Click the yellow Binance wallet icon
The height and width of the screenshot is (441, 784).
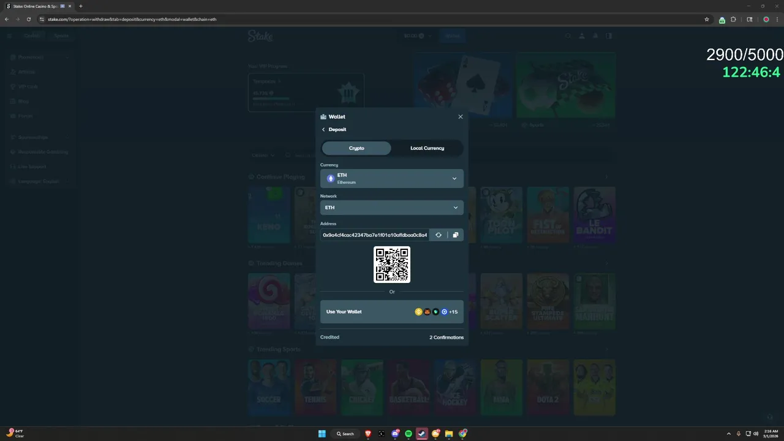point(419,312)
